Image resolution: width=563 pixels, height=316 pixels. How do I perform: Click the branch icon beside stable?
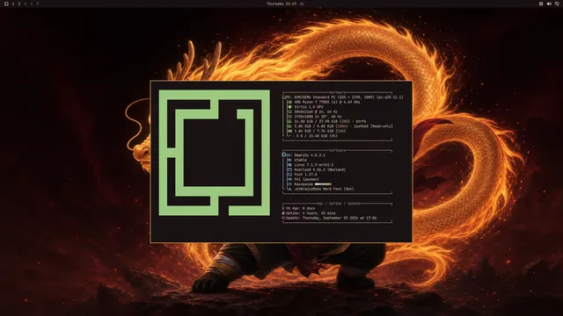(x=289, y=160)
